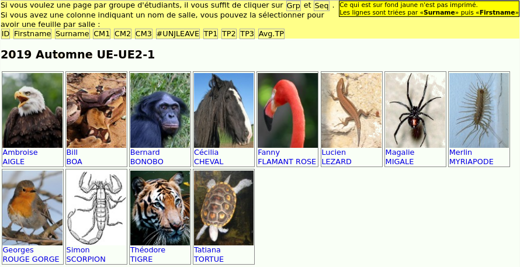
Task: Open the Merlin MYRIAPODE name link
Action: [x=472, y=157]
